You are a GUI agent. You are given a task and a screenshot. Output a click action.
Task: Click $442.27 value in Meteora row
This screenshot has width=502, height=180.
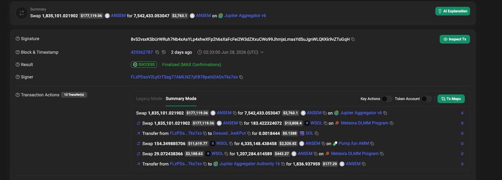point(282,154)
